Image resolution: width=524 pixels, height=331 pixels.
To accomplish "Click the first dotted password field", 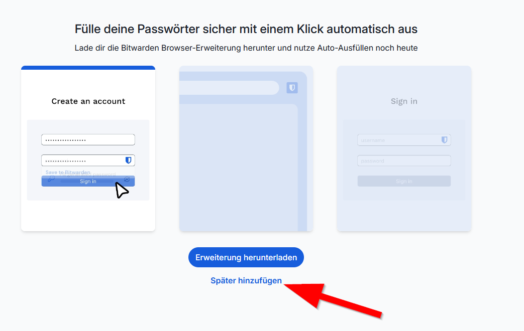I will pos(88,139).
